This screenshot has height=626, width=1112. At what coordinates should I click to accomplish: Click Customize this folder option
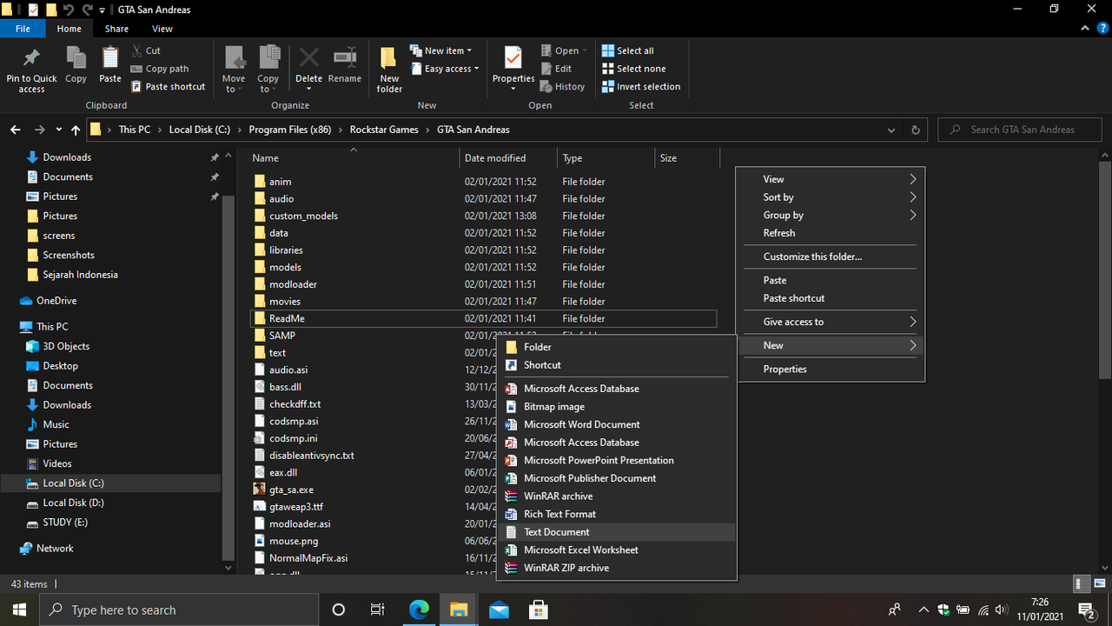pos(831,256)
